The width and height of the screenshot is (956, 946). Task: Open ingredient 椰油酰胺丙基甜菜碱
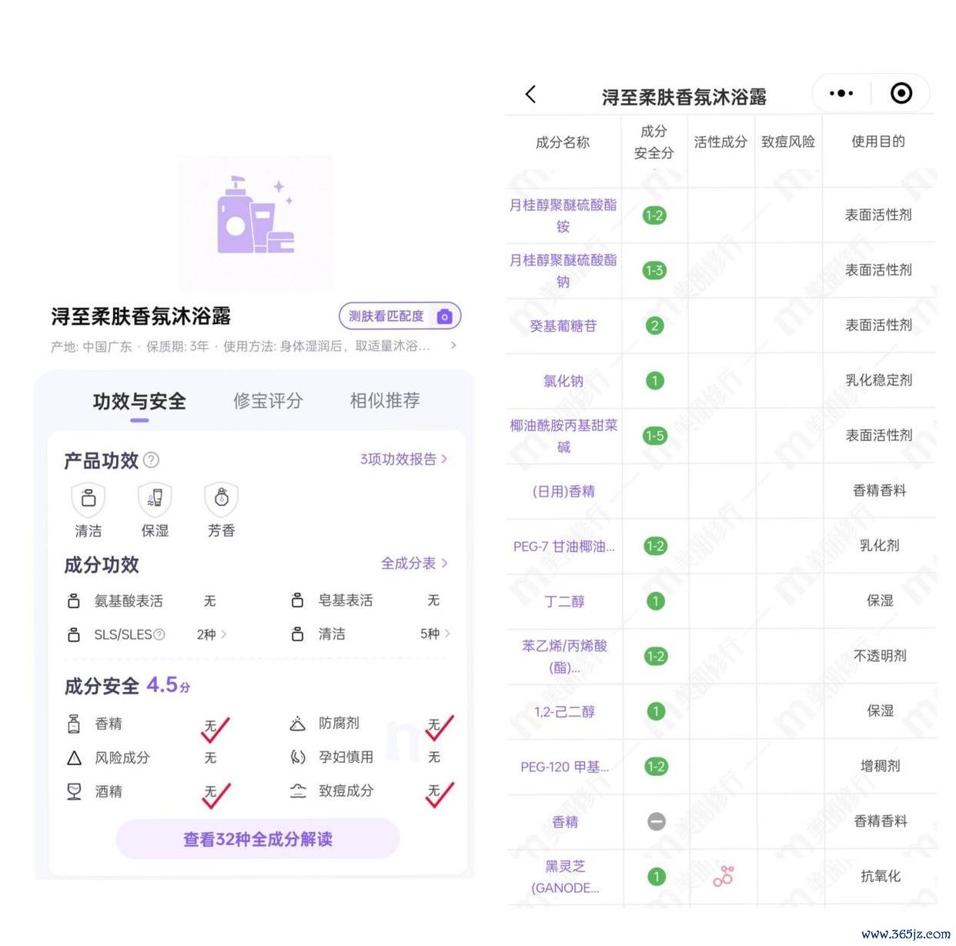click(x=564, y=436)
